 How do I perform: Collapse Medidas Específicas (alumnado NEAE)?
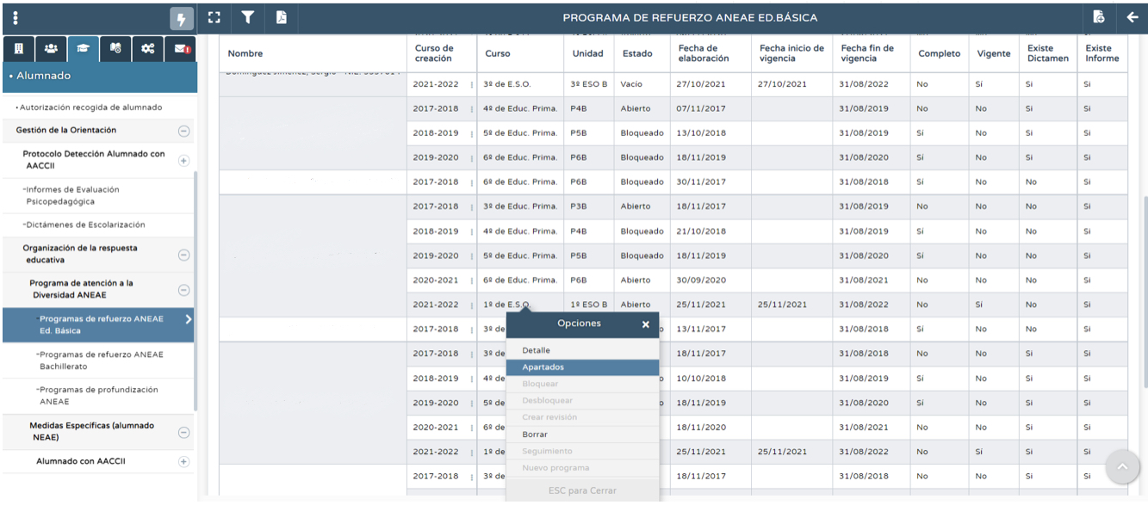pos(183,433)
